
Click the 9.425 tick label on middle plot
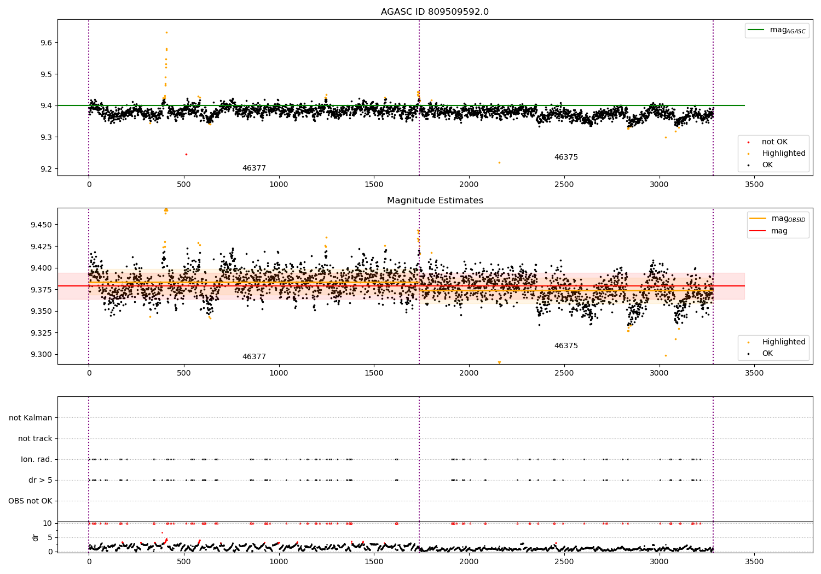pos(41,247)
